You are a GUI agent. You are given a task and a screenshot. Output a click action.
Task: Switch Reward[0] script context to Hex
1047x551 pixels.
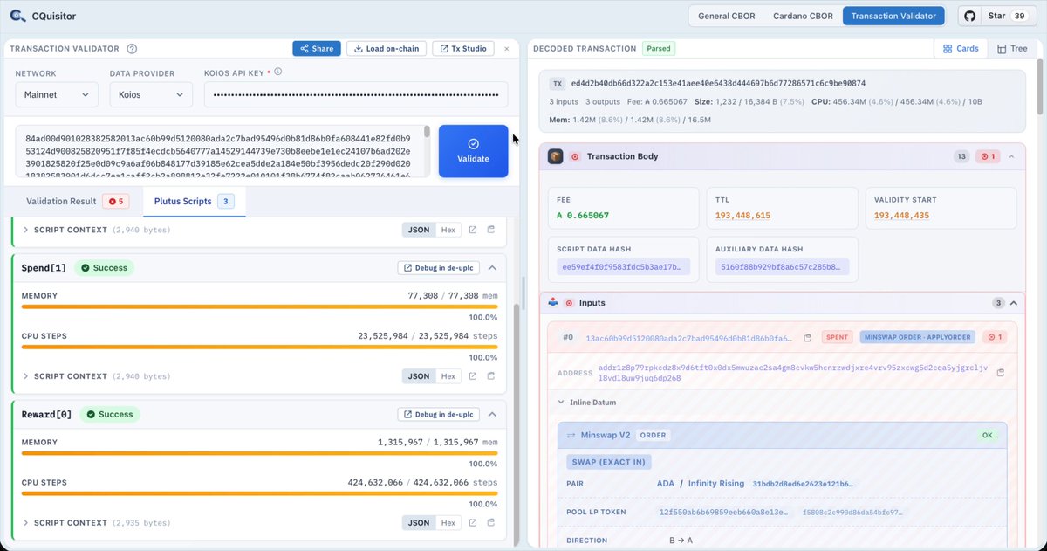pyautogui.click(x=448, y=523)
